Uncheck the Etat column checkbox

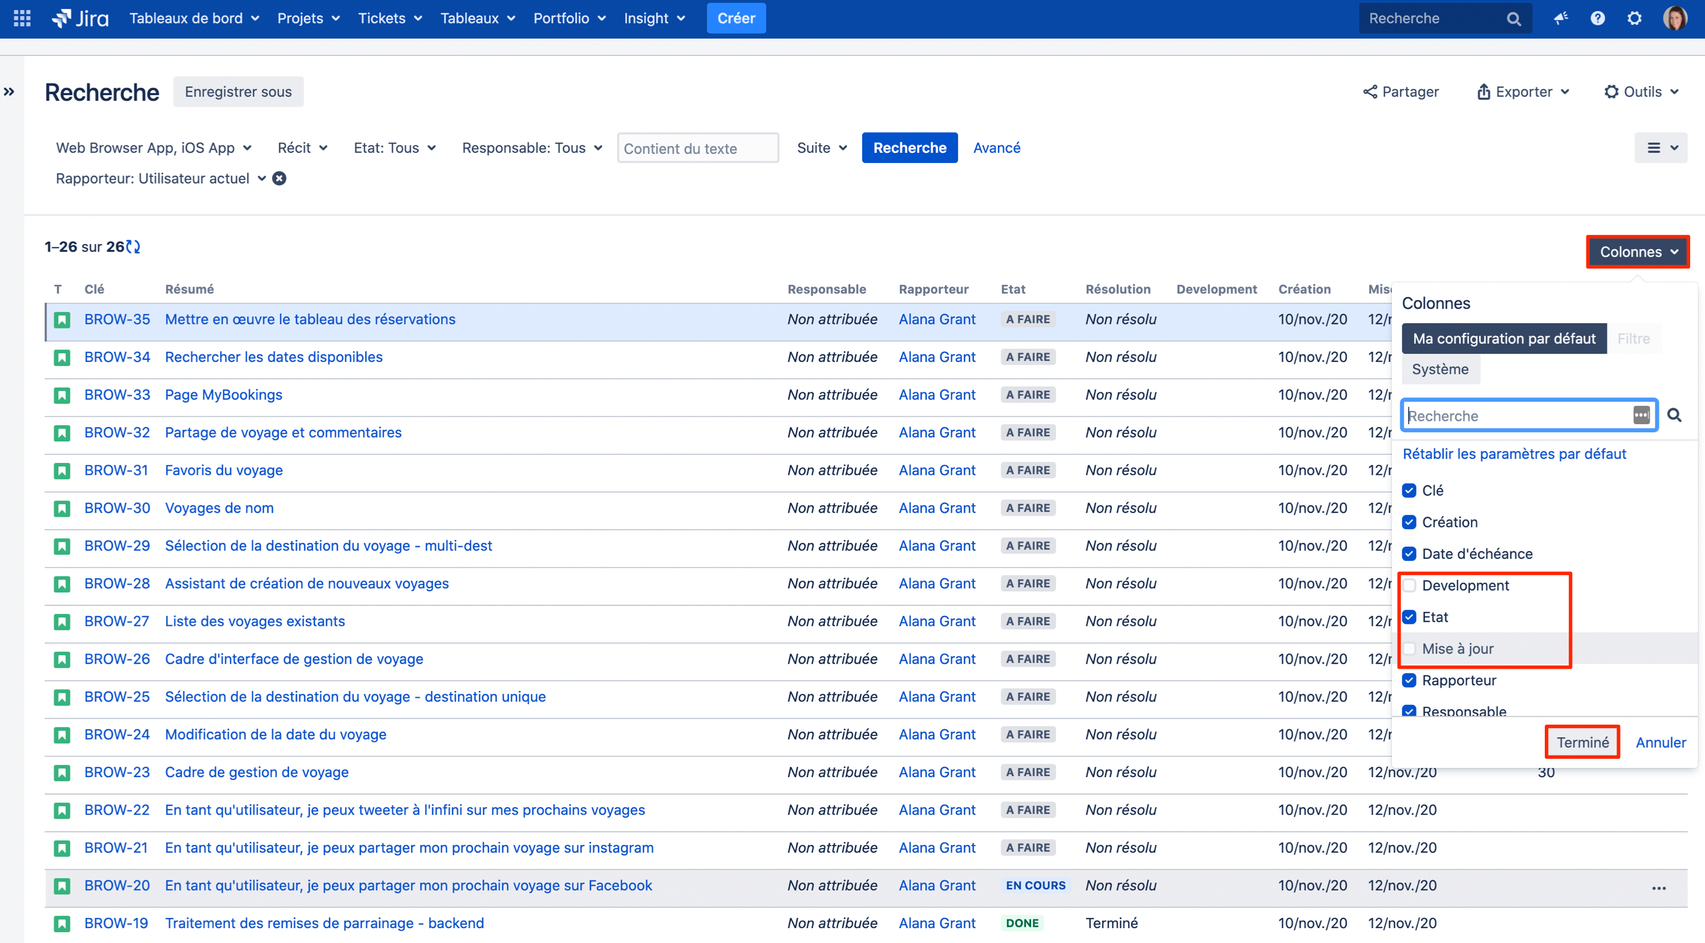[1409, 617]
